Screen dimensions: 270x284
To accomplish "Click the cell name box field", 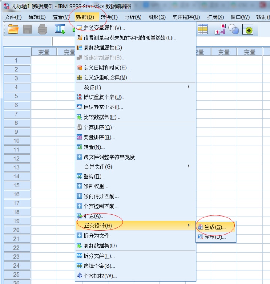I will 27,42.
